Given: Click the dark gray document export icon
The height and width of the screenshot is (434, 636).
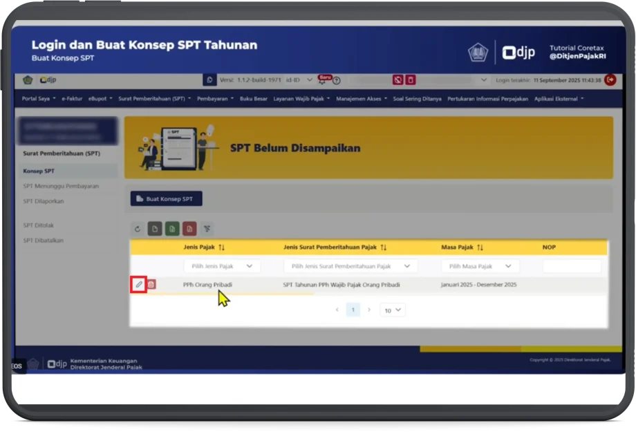Looking at the screenshot, I should 155,229.
